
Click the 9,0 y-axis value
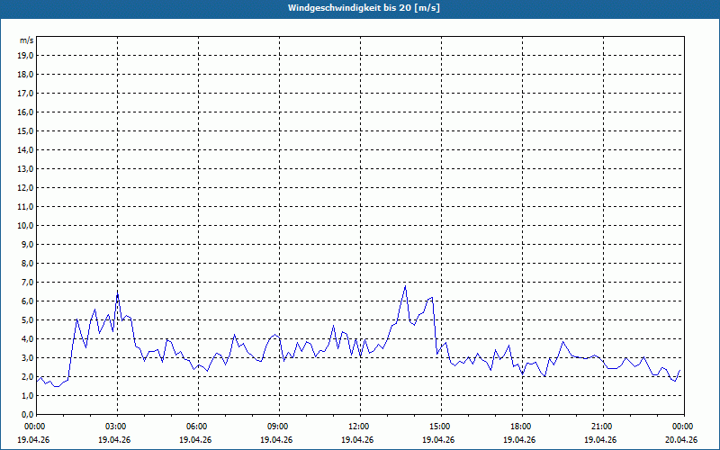pos(27,244)
